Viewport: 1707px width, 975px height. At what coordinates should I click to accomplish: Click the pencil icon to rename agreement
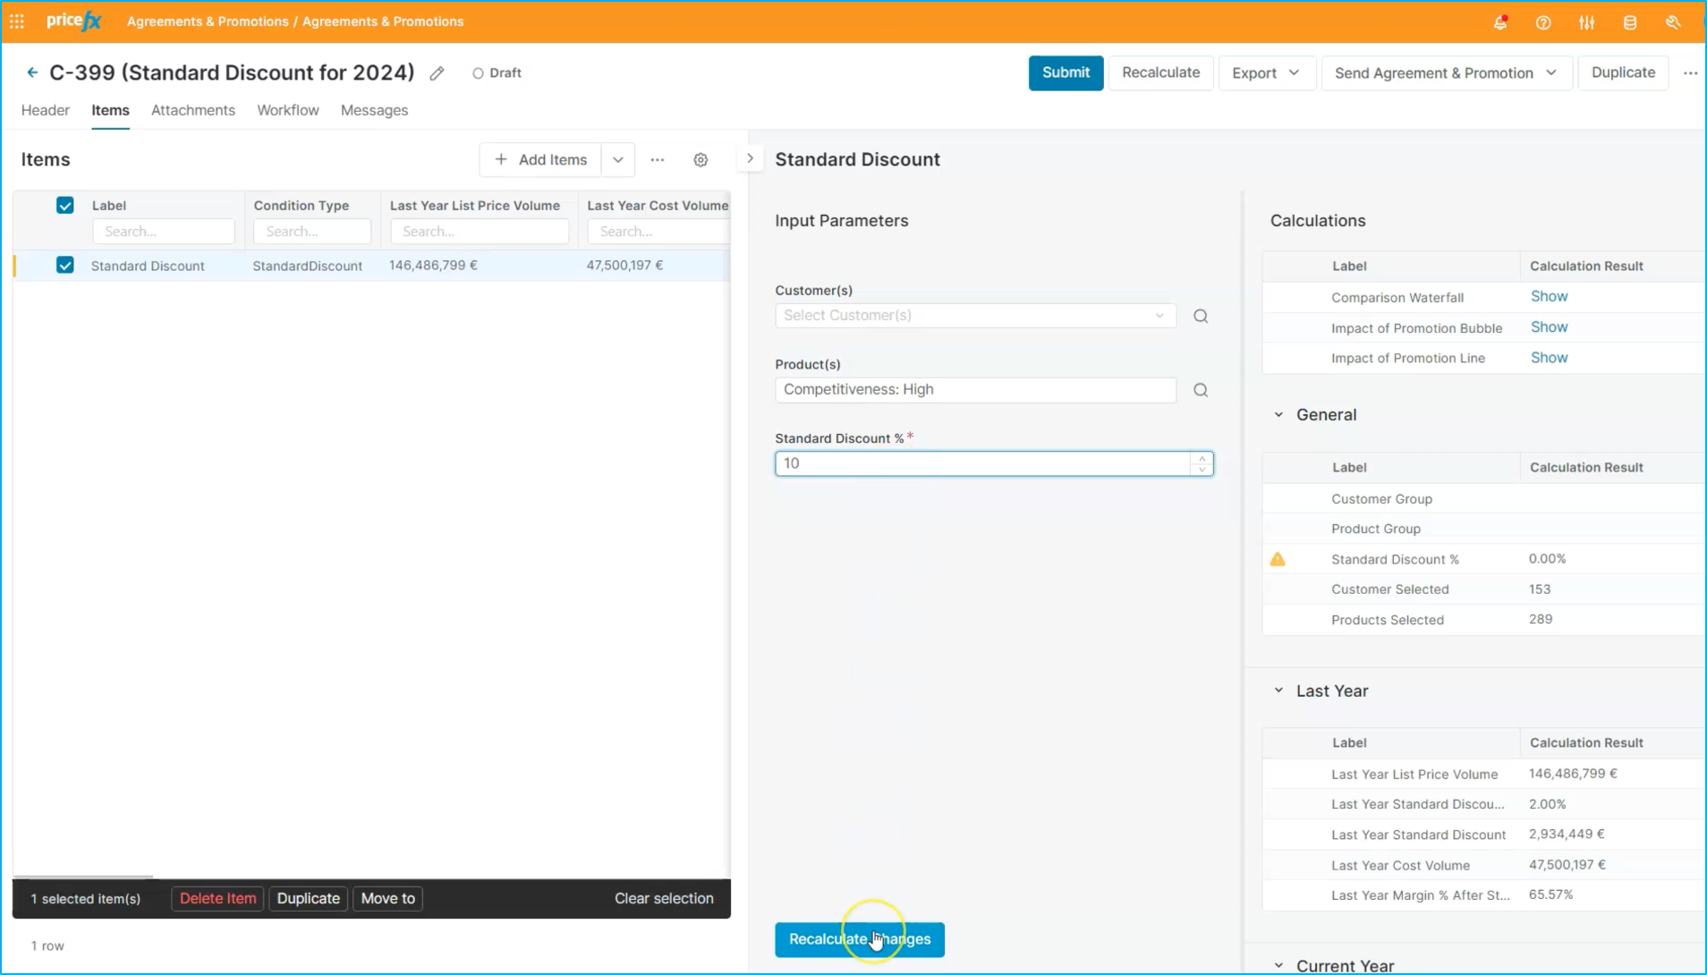coord(437,73)
